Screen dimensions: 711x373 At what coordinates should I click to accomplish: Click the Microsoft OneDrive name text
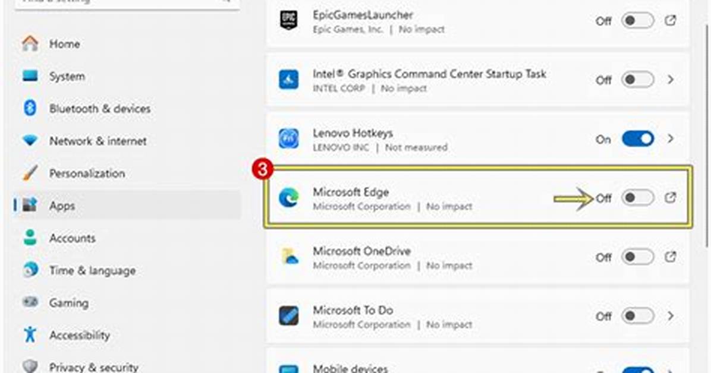(361, 251)
